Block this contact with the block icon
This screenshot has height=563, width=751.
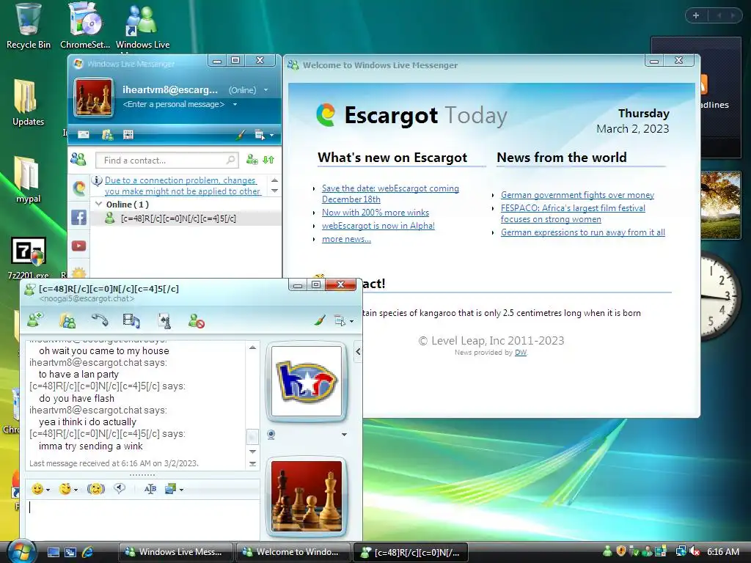click(197, 321)
